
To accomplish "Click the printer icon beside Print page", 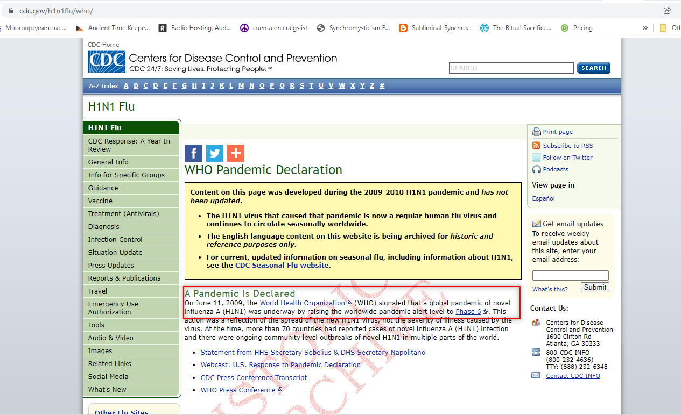I will 536,132.
